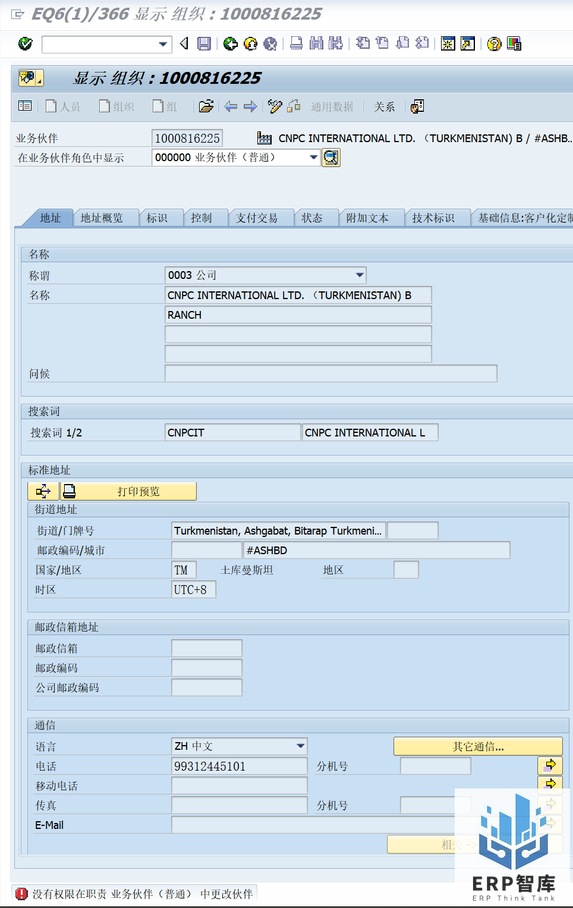The width and height of the screenshot is (573, 908).
Task: Click the Next Page icon
Action: point(402,43)
